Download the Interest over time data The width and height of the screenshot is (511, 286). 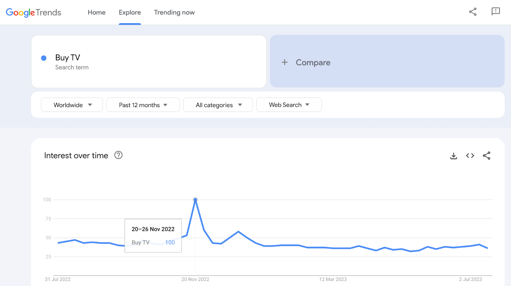tap(454, 156)
